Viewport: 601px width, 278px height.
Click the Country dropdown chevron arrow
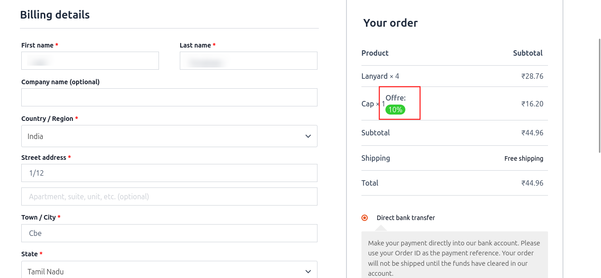[x=308, y=136]
